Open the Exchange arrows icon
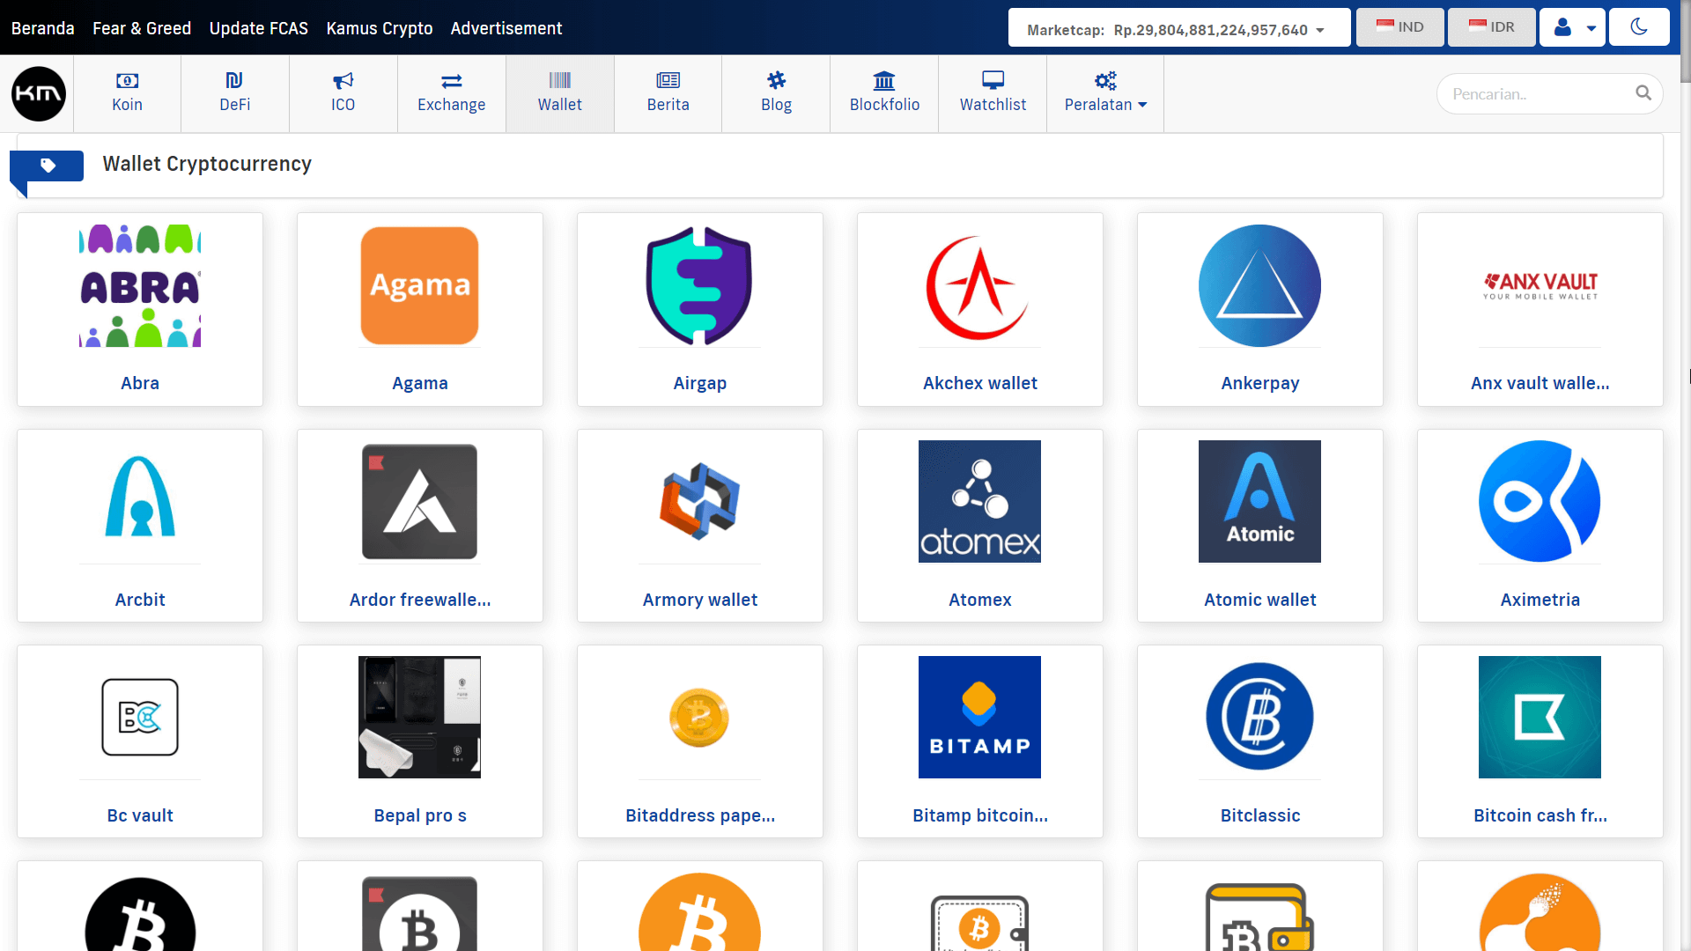This screenshot has width=1691, height=951. click(x=451, y=80)
